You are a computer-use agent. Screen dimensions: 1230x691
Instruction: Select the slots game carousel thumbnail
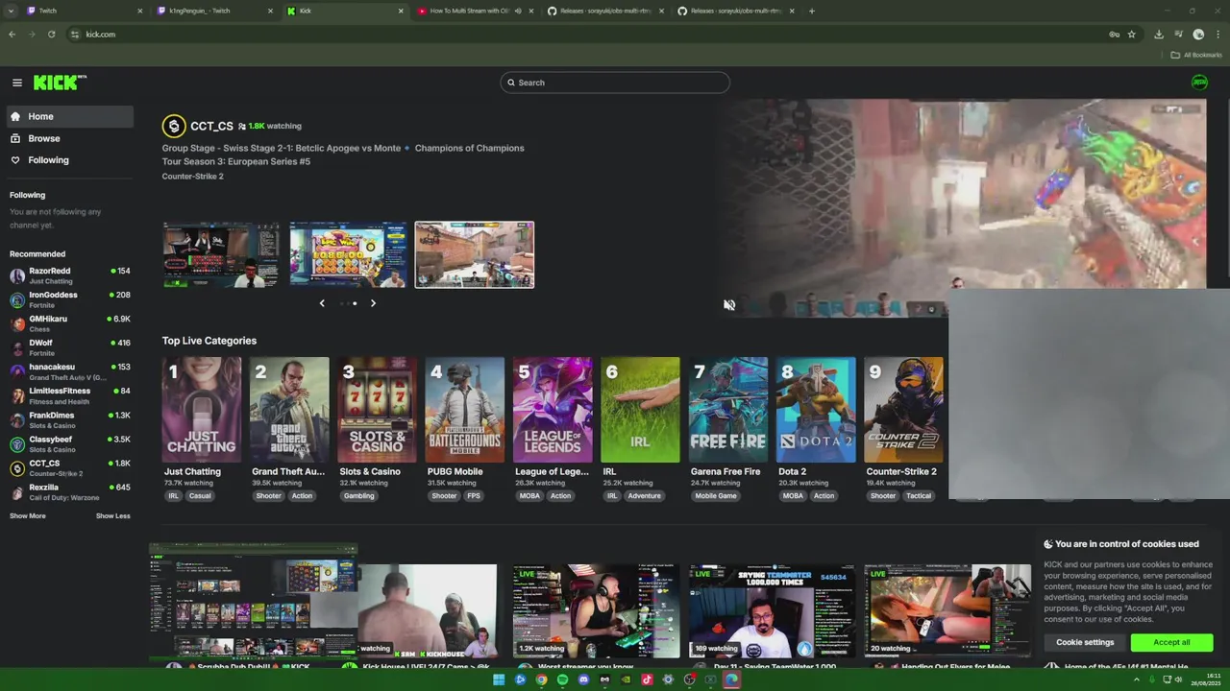tap(348, 254)
